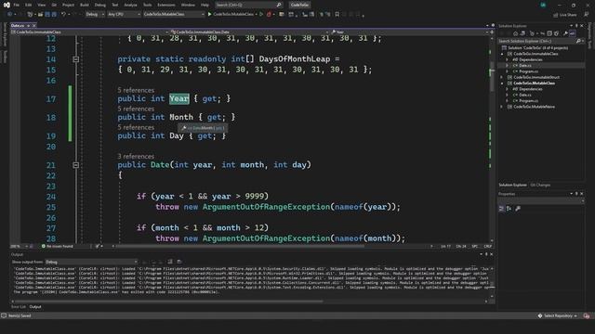Open the Year member navigation dropdown
The width and height of the screenshot is (595, 334).
pos(409,32)
